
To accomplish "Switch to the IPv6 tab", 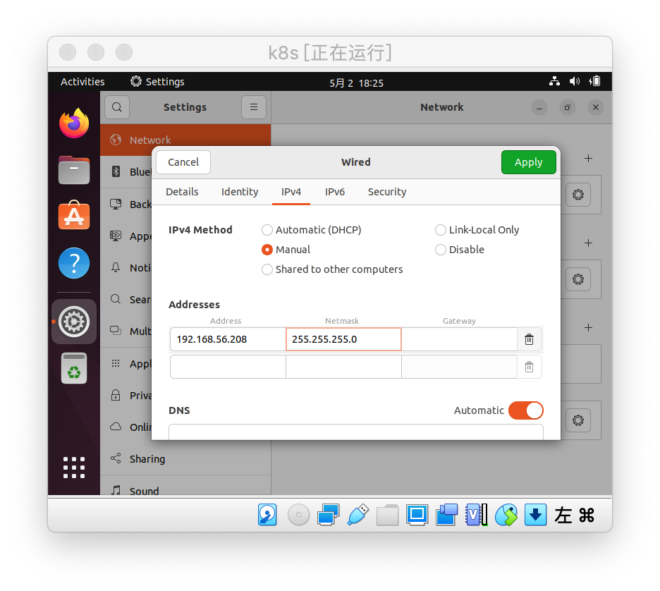I will coord(335,192).
